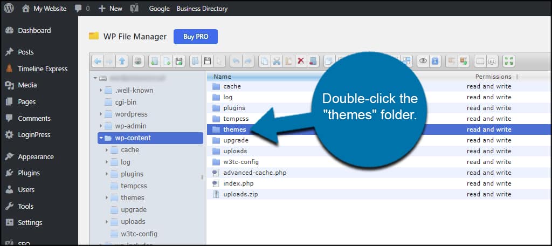Click the open folder toolbar icon

pyautogui.click(x=195, y=61)
